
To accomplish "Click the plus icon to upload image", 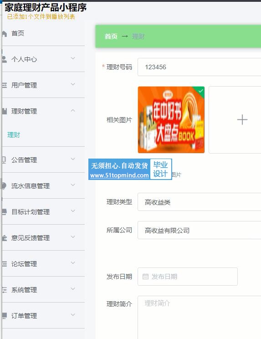I will point(242,119).
